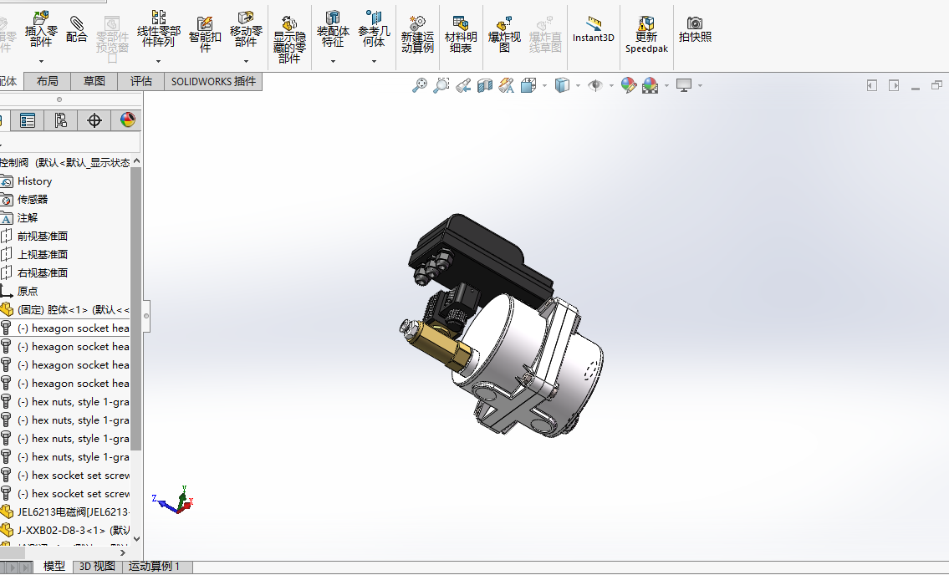Click Section View icon
949x575 pixels.
(x=485, y=85)
